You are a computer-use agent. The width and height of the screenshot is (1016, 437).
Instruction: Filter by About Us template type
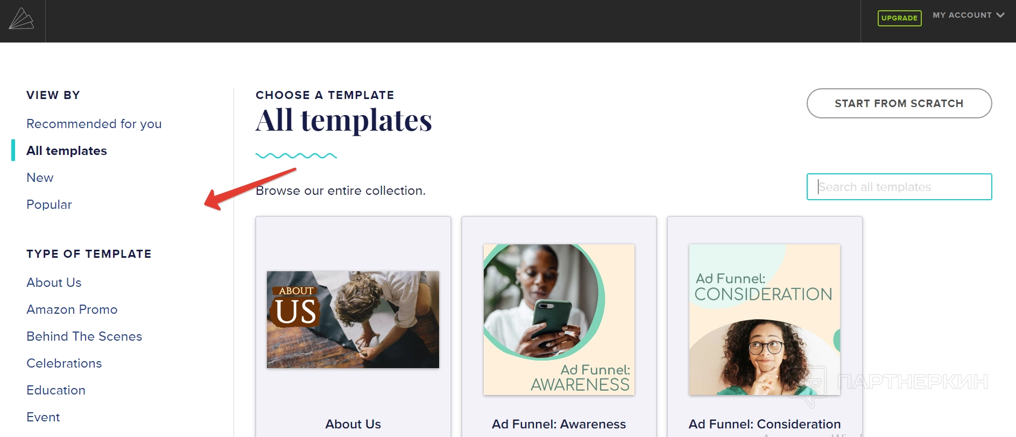coord(54,283)
